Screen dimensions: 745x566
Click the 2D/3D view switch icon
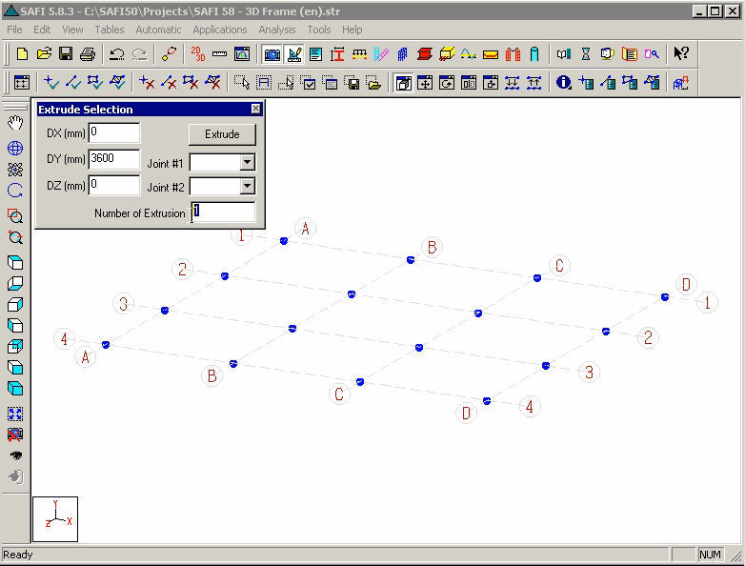197,53
